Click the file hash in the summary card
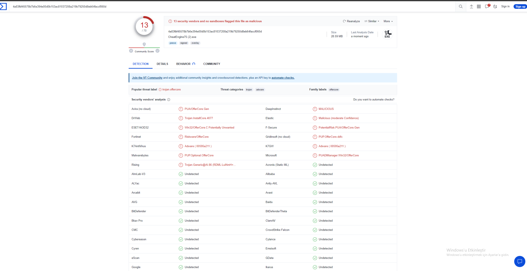The width and height of the screenshot is (527, 271). pyautogui.click(x=215, y=32)
